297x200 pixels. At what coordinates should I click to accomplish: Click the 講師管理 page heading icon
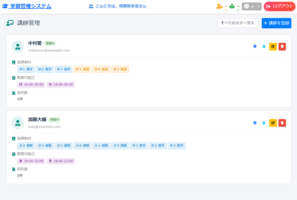click(x=10, y=23)
